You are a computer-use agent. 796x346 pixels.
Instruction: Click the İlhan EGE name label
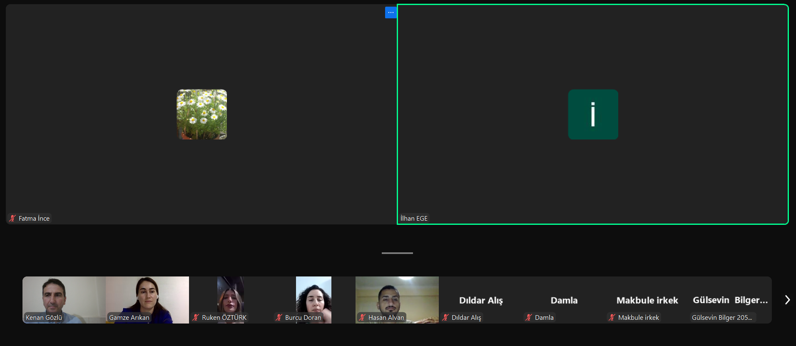[x=414, y=218]
